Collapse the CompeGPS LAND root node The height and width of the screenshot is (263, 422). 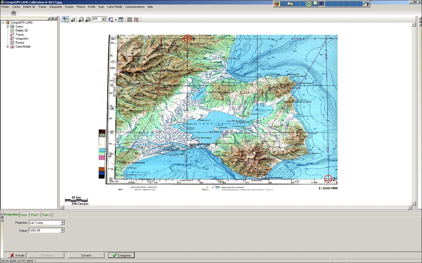coord(3,23)
